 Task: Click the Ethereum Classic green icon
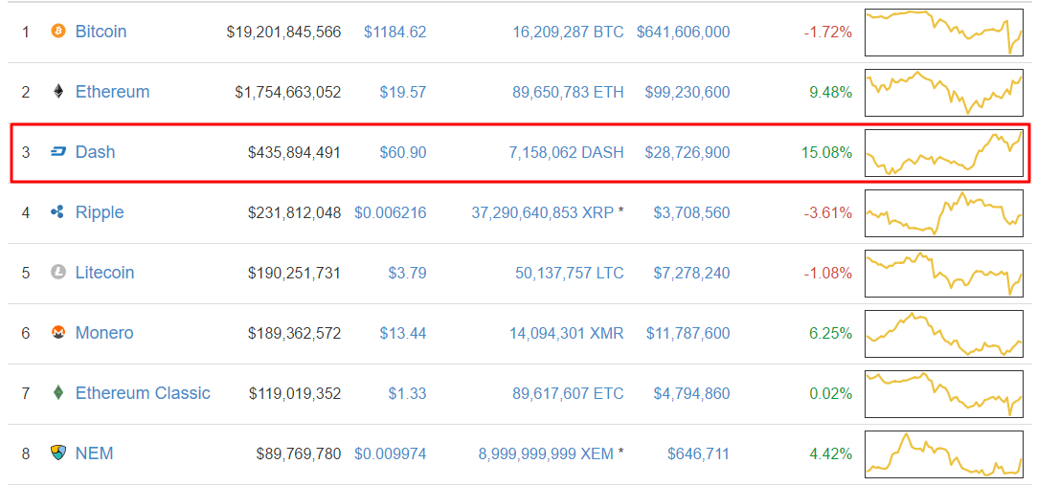click(x=58, y=393)
